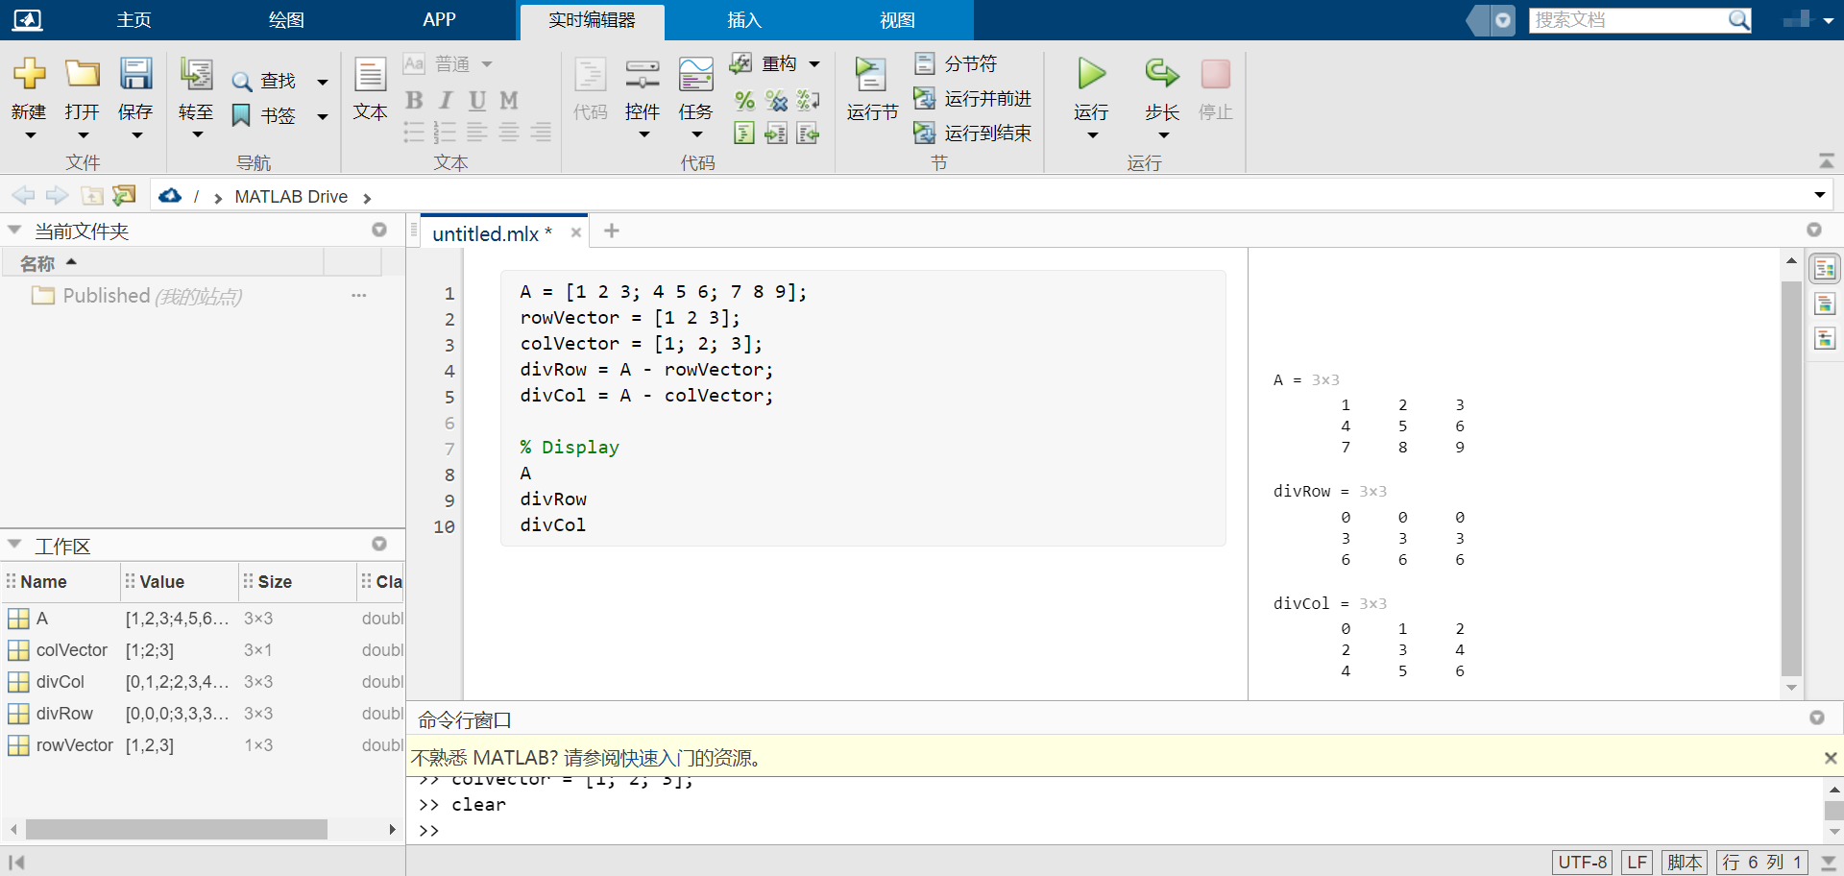1844x876 pixels.
Task: Expand the 查找 dropdown arrow
Action: [x=323, y=83]
